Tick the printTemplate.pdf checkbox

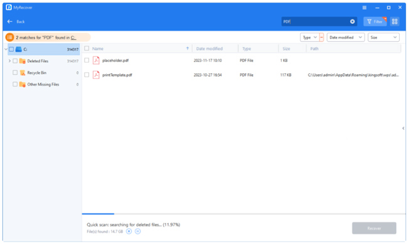87,75
